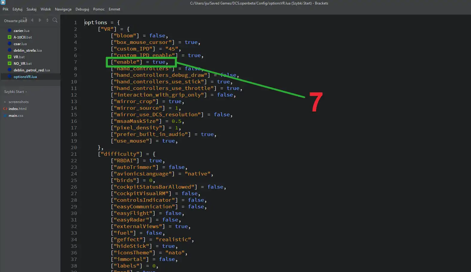Click the "mirror_crop" key text

click(x=134, y=101)
